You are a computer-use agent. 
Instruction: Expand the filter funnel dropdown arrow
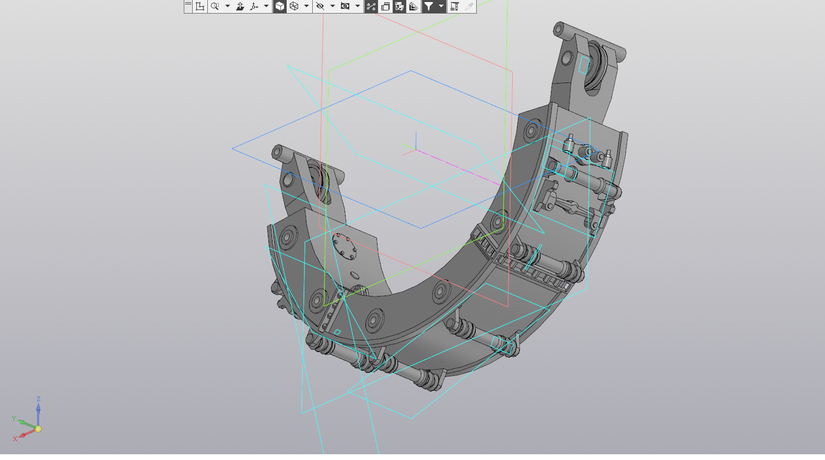click(441, 6)
